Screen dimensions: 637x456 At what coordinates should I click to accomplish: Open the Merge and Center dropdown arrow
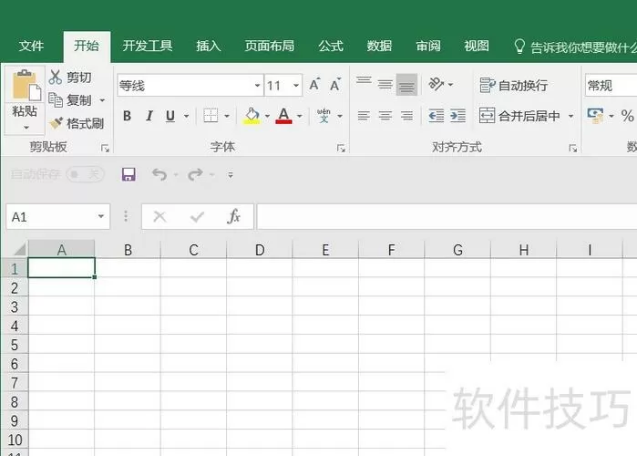570,116
